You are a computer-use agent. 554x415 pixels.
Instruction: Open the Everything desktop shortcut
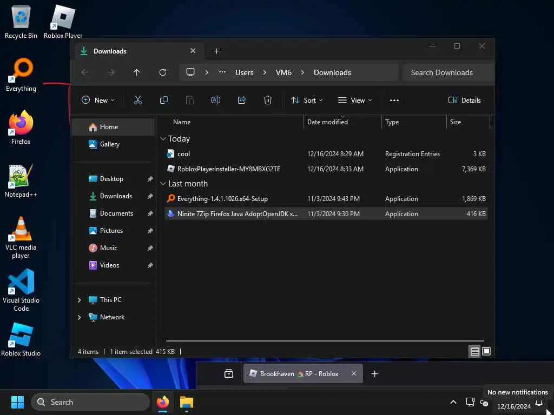click(21, 75)
